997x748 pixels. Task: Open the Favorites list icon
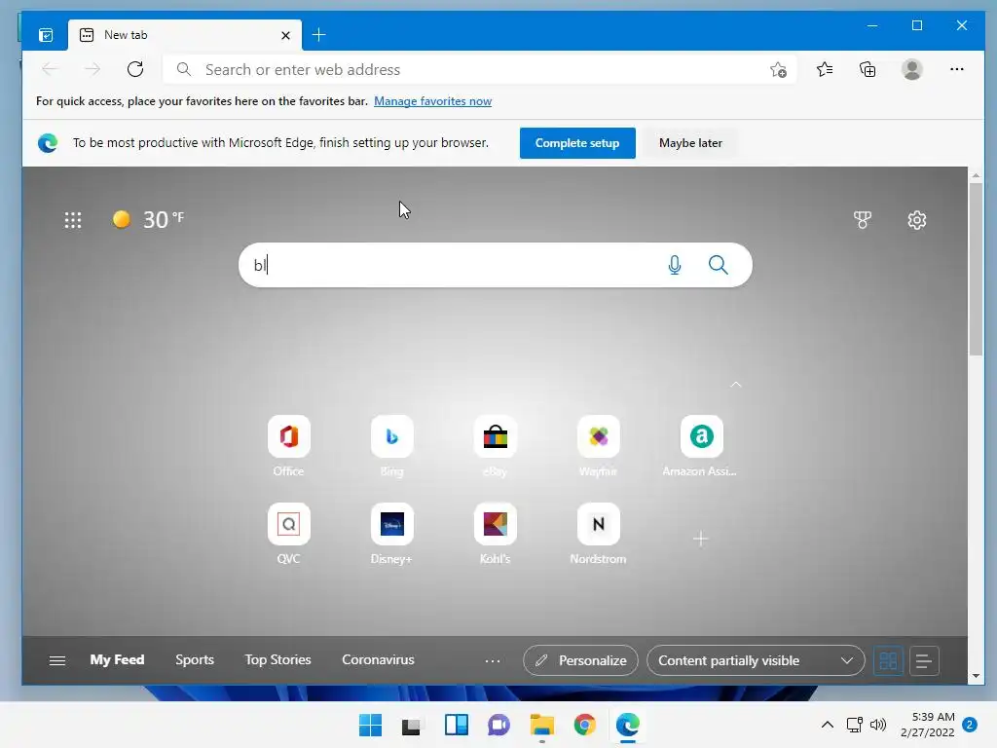point(825,69)
